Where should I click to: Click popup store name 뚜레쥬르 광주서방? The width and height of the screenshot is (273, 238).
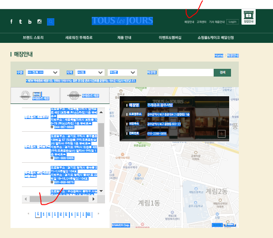(160, 105)
